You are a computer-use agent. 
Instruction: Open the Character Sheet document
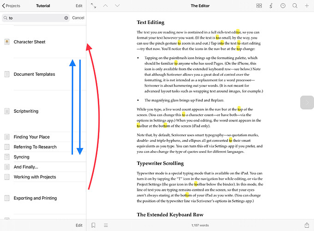coord(43,42)
